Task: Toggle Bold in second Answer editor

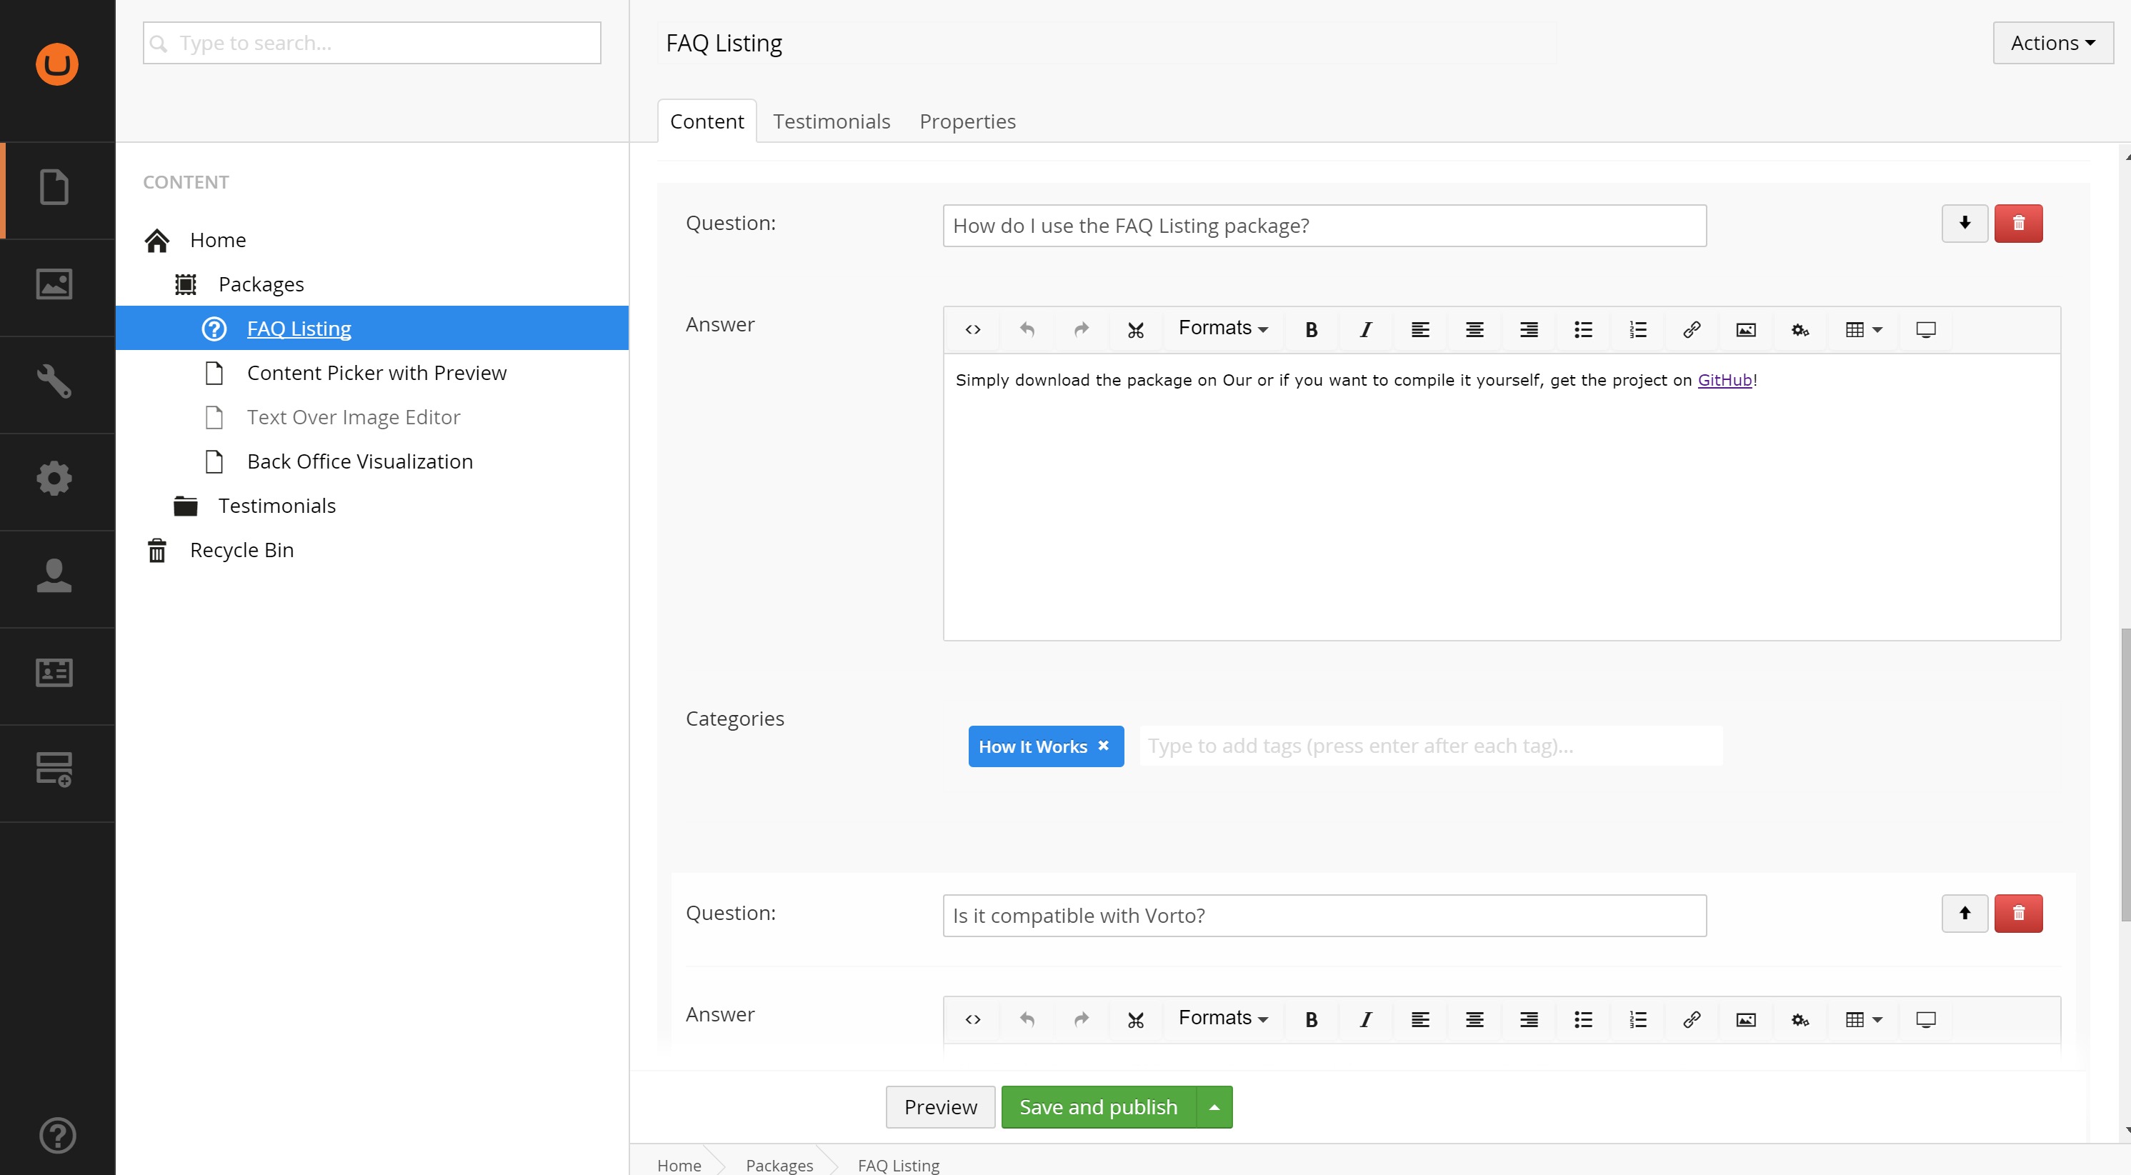Action: click(x=1311, y=1019)
